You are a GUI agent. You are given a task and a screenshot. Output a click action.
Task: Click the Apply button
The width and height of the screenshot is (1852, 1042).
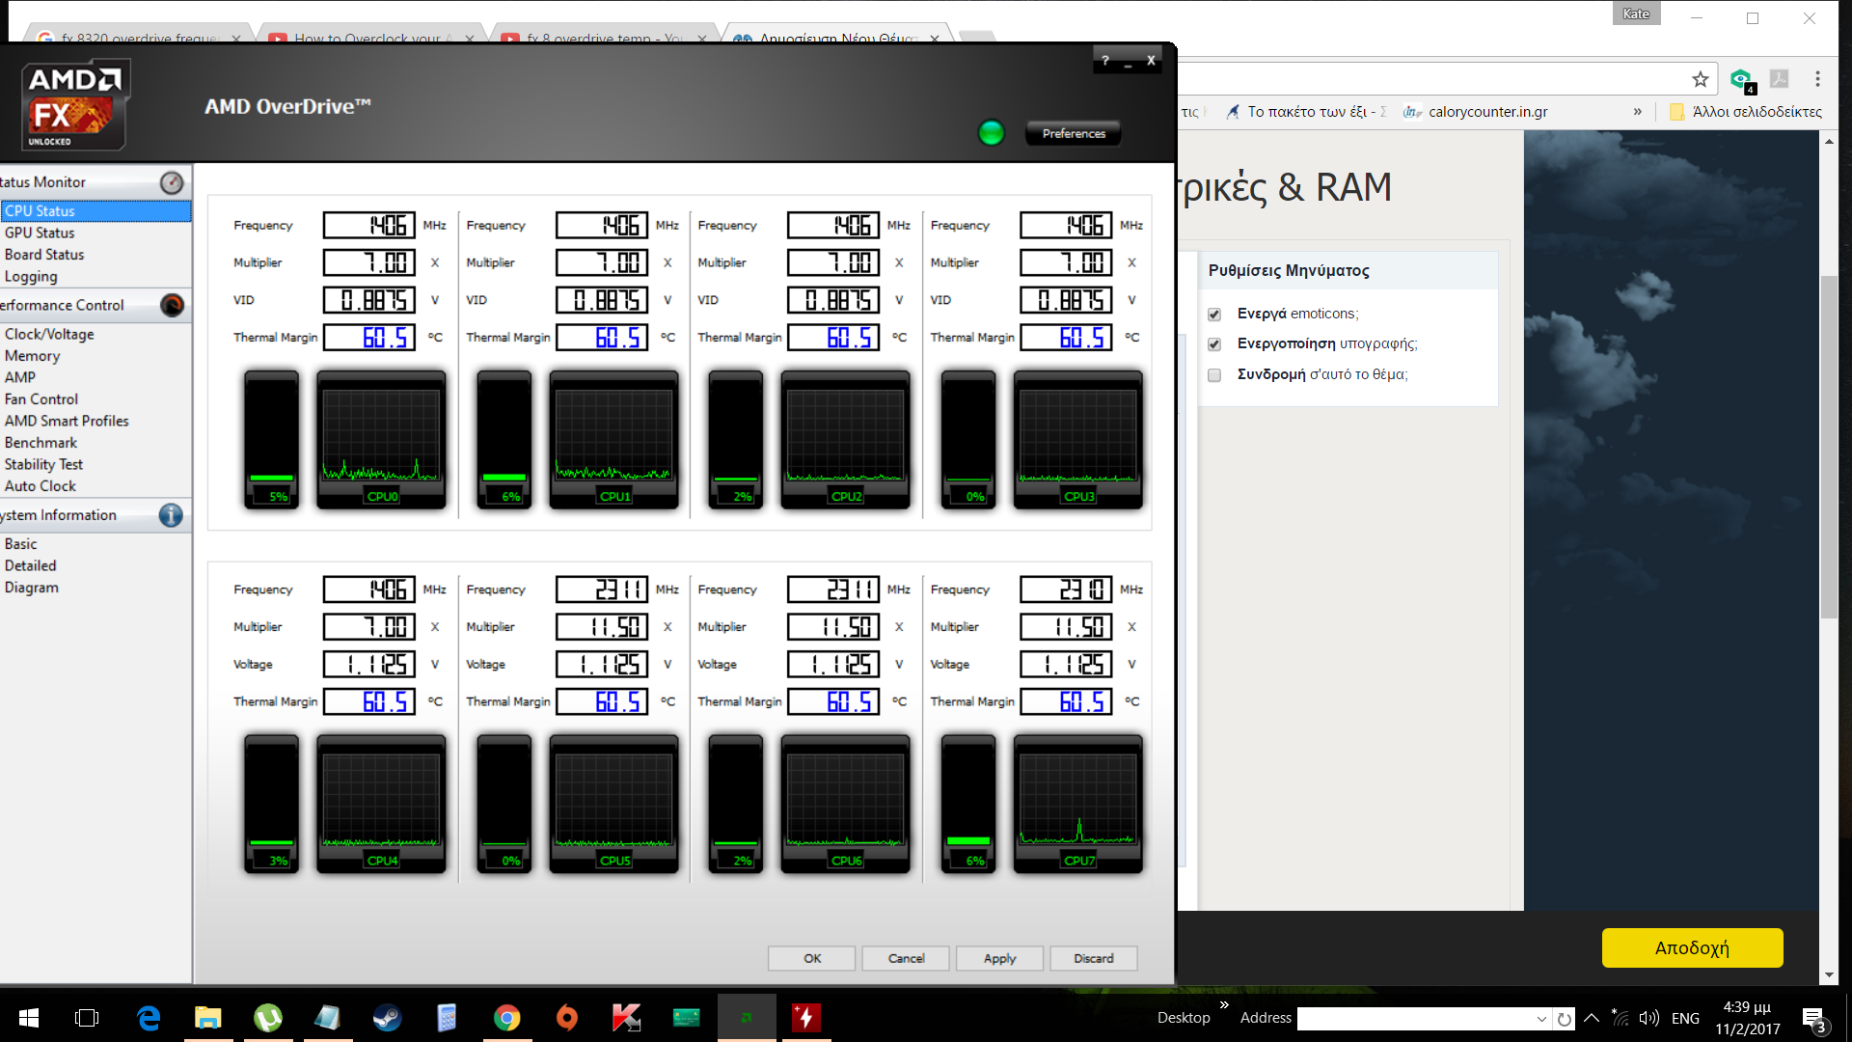click(999, 958)
